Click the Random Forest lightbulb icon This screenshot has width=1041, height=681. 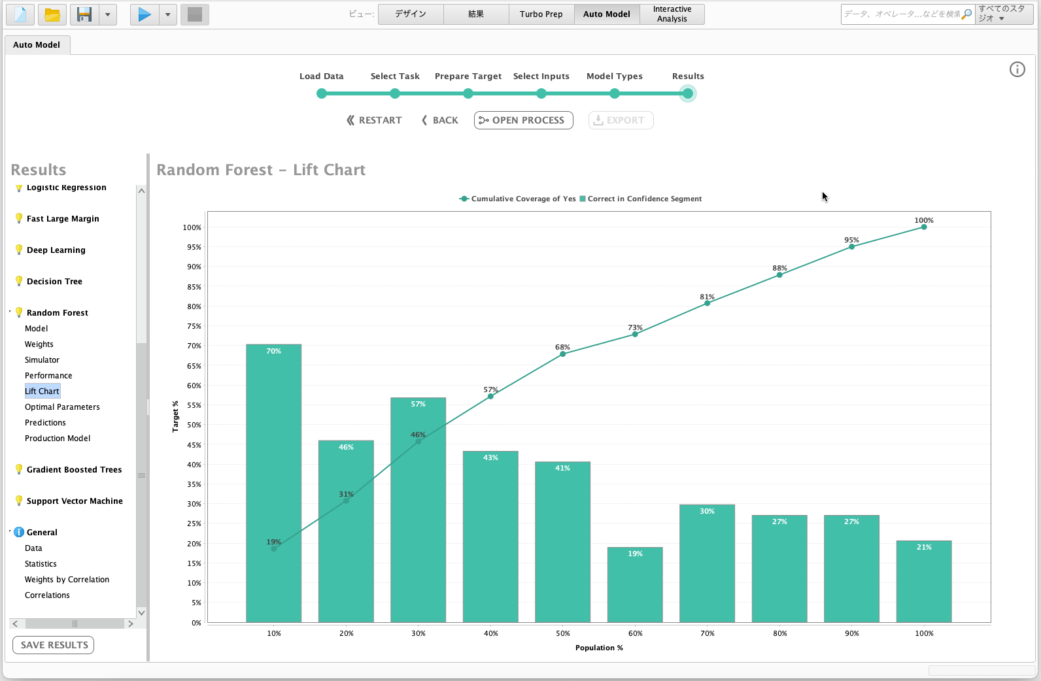[x=19, y=312]
